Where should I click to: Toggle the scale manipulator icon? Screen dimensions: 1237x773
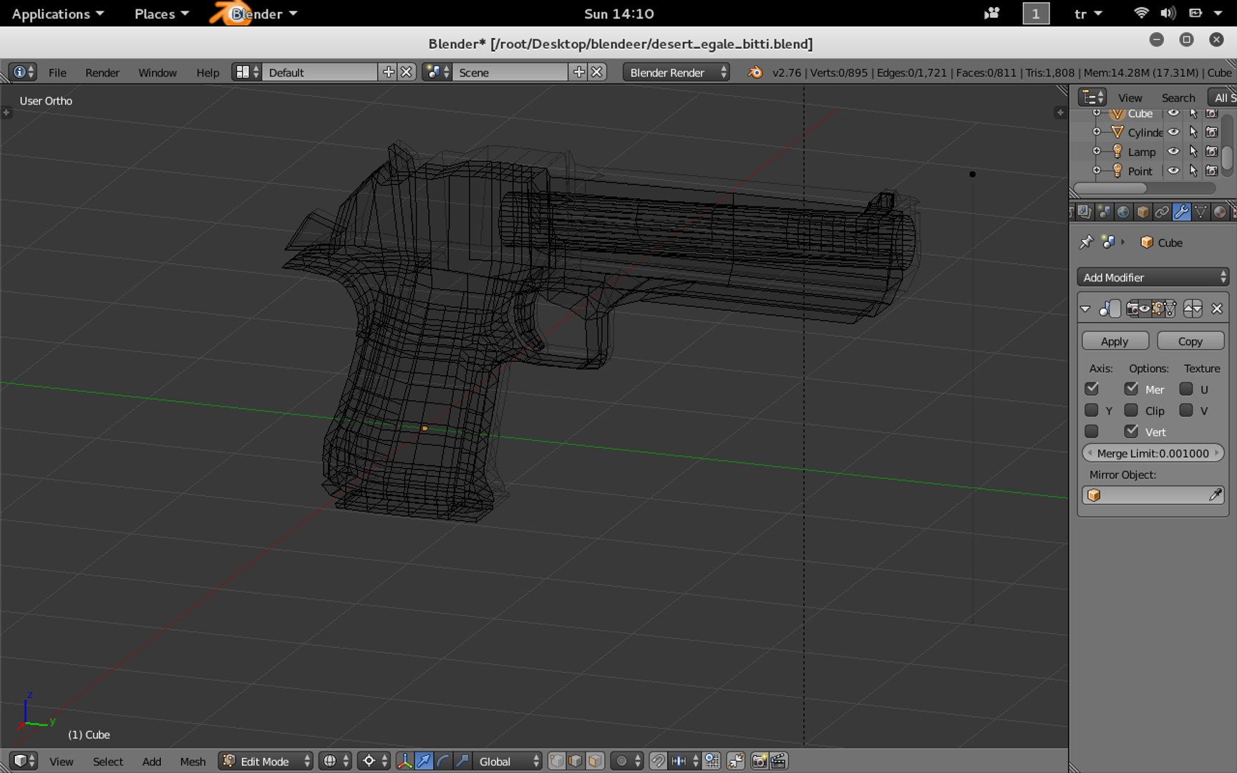tap(462, 761)
